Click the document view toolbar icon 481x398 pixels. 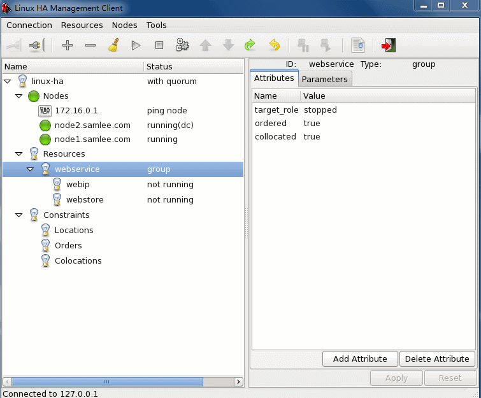pos(358,45)
